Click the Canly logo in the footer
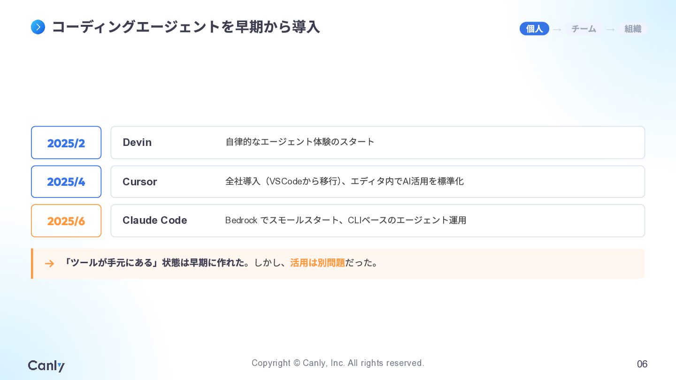 coord(46,366)
